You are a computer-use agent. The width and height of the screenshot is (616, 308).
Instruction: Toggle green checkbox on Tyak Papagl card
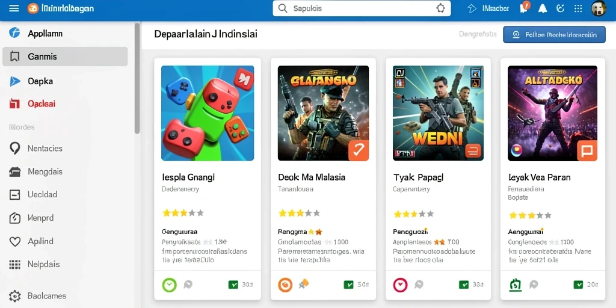pos(464,285)
